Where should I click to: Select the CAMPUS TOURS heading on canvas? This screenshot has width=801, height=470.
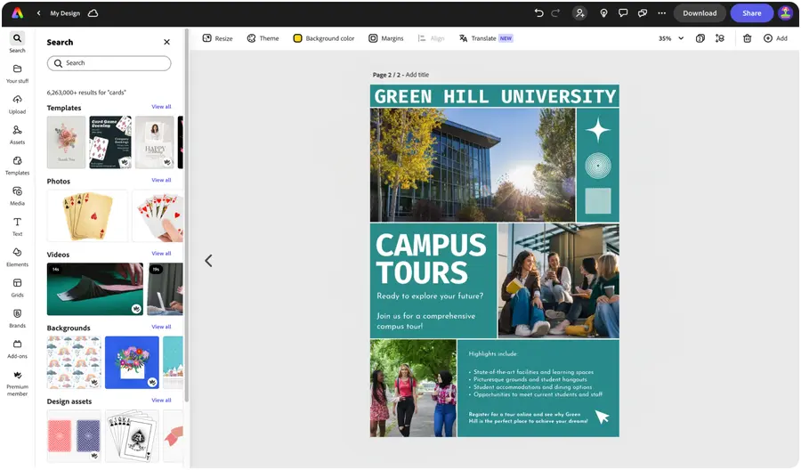coord(431,258)
